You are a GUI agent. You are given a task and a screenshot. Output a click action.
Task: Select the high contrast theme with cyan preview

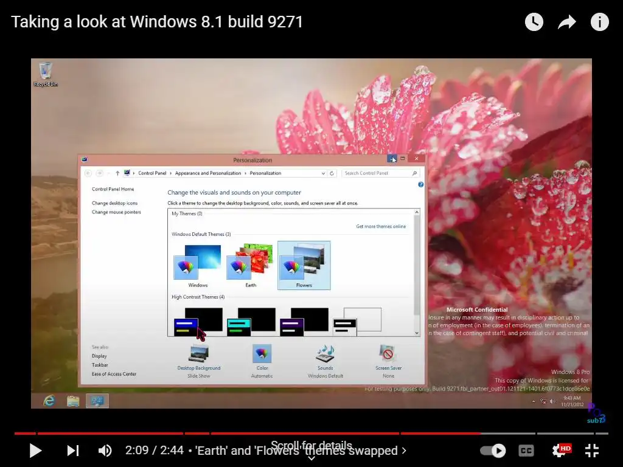tap(251, 322)
